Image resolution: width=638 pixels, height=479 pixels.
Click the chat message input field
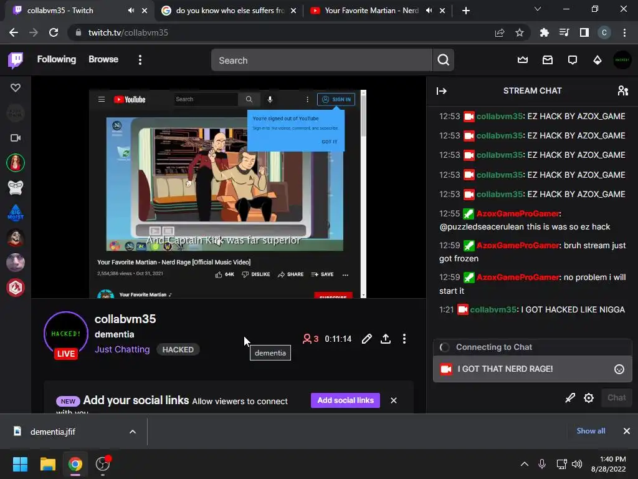532,369
